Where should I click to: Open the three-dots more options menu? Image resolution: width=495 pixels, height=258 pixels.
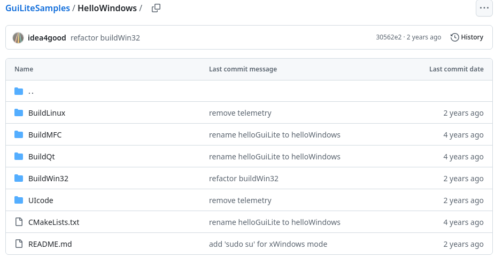tap(484, 8)
